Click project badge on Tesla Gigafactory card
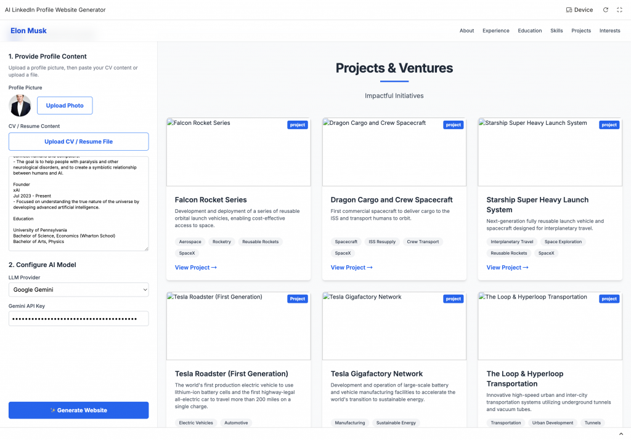Viewport: 631px width, 440px height. click(x=453, y=299)
